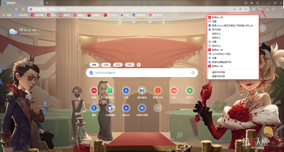Click the Baidu paw icon in the search box
The image size is (284, 152).
91,73
